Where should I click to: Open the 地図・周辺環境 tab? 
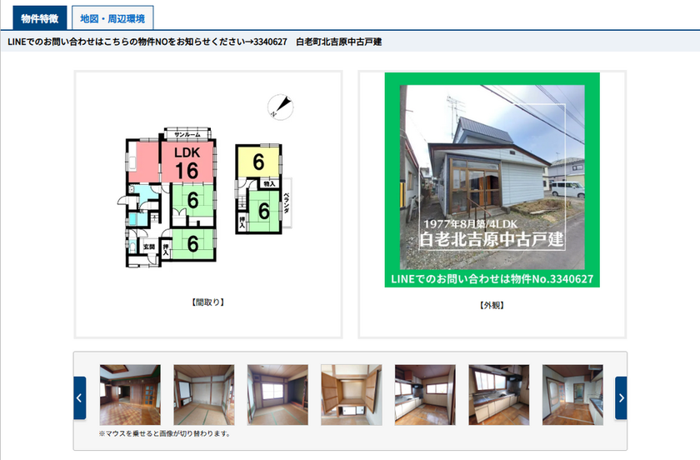click(x=112, y=17)
